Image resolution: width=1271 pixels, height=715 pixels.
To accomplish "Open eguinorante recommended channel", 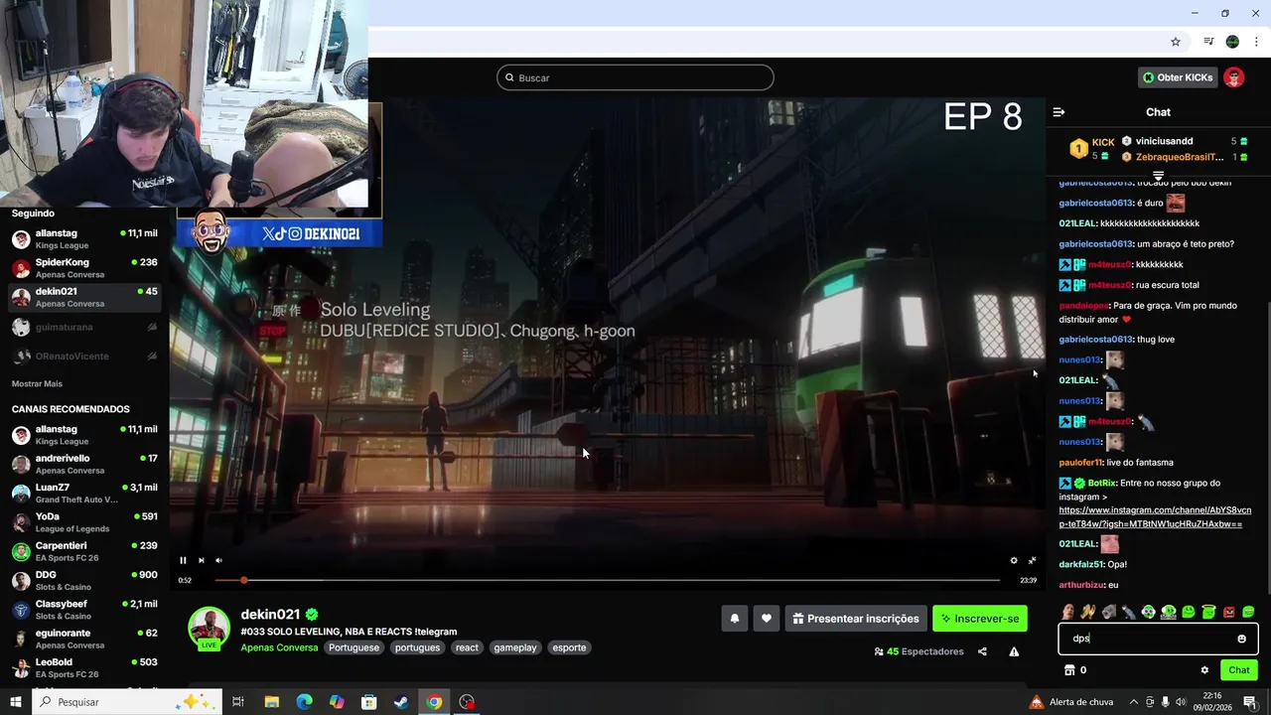I will click(x=84, y=639).
